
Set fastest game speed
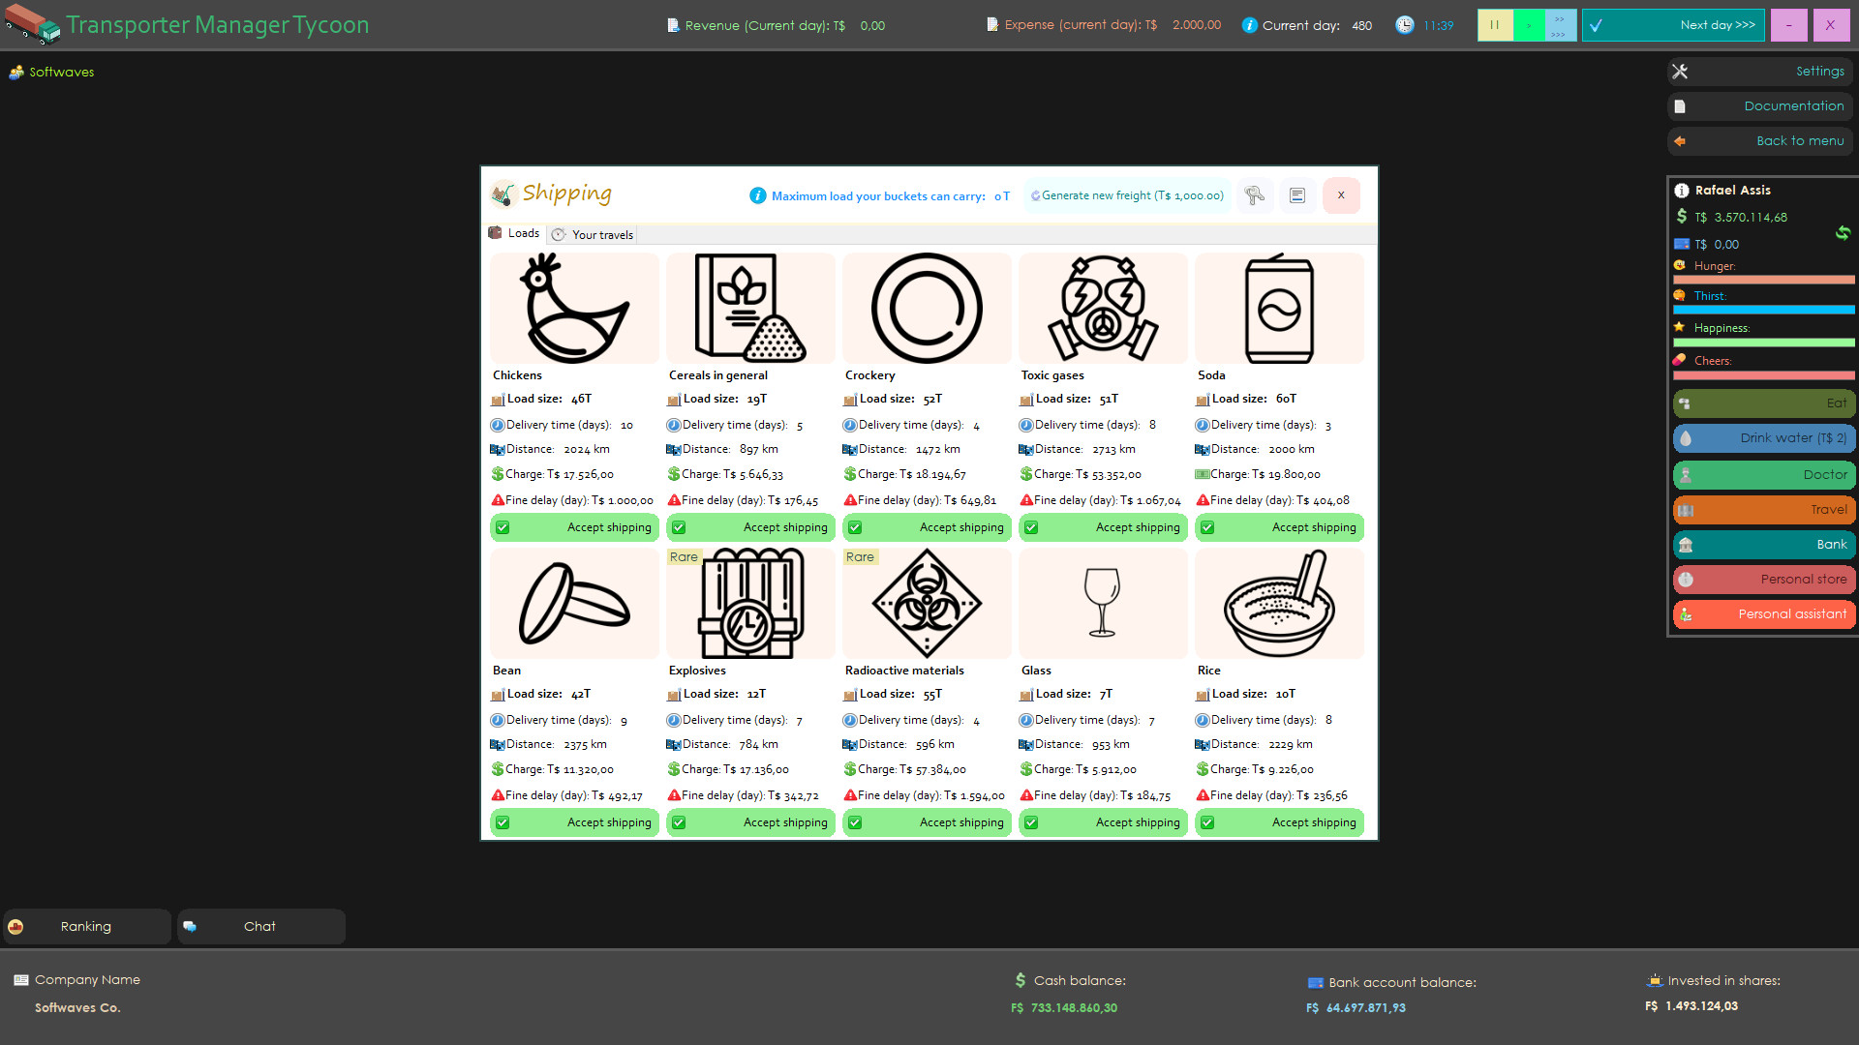tap(1559, 25)
